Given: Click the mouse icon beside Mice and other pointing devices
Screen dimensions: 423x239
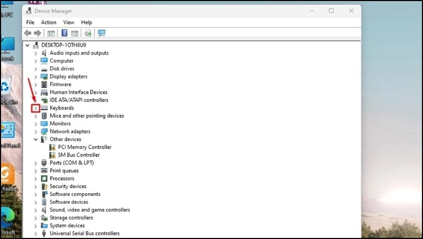Looking at the screenshot, I should click(x=44, y=116).
